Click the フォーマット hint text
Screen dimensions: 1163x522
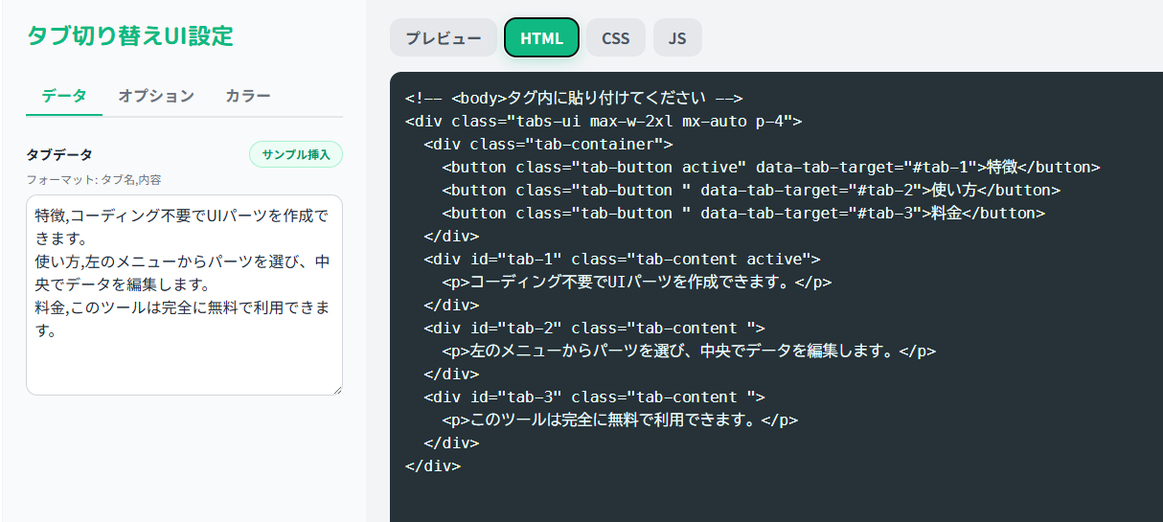point(93,179)
